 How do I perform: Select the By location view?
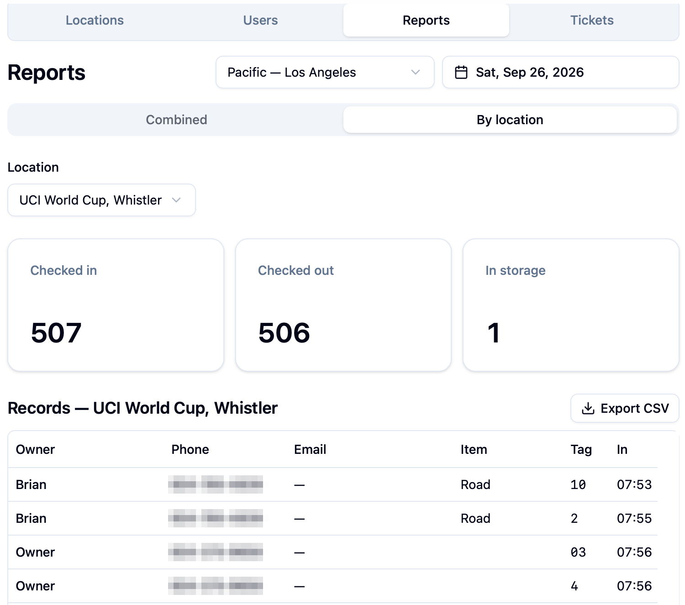pos(510,120)
